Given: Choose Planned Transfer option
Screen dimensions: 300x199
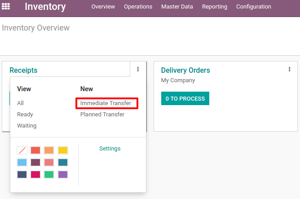Looking at the screenshot, I should 102,115.
